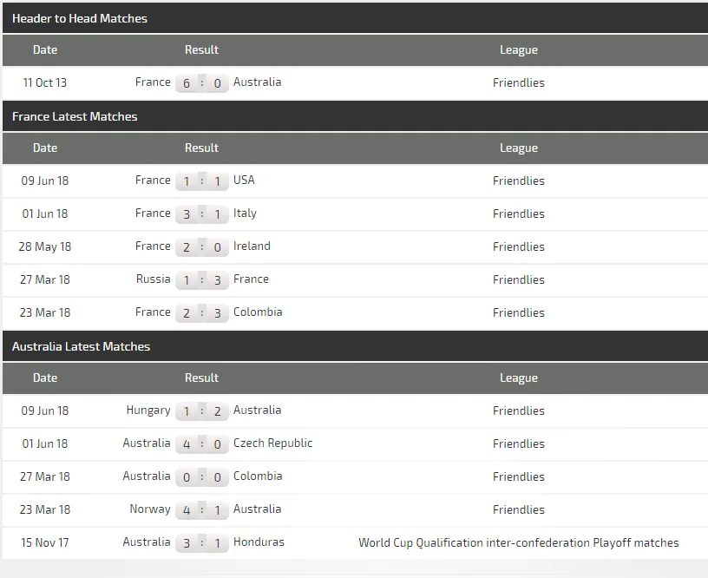Click the 2:3 score against Colombia
708x578 pixels.
(x=202, y=313)
